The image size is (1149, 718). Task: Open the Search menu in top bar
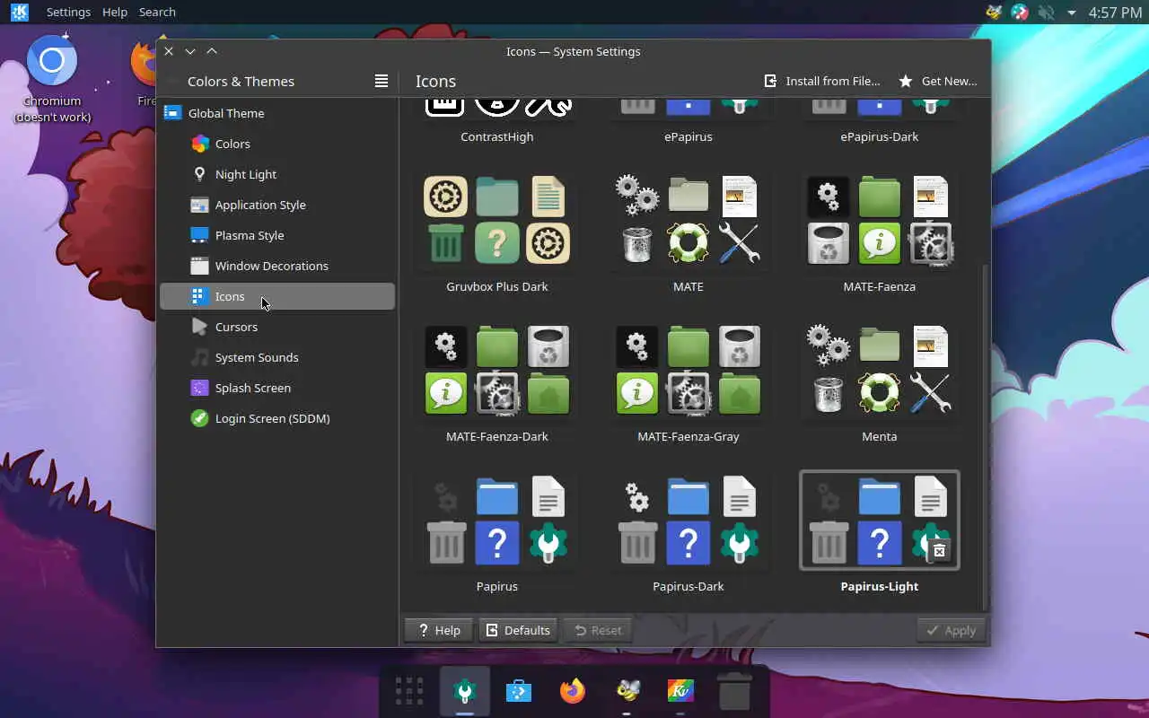tap(157, 12)
